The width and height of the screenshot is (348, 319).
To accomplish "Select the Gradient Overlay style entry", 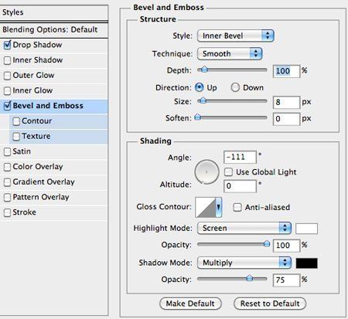I will point(54,182).
